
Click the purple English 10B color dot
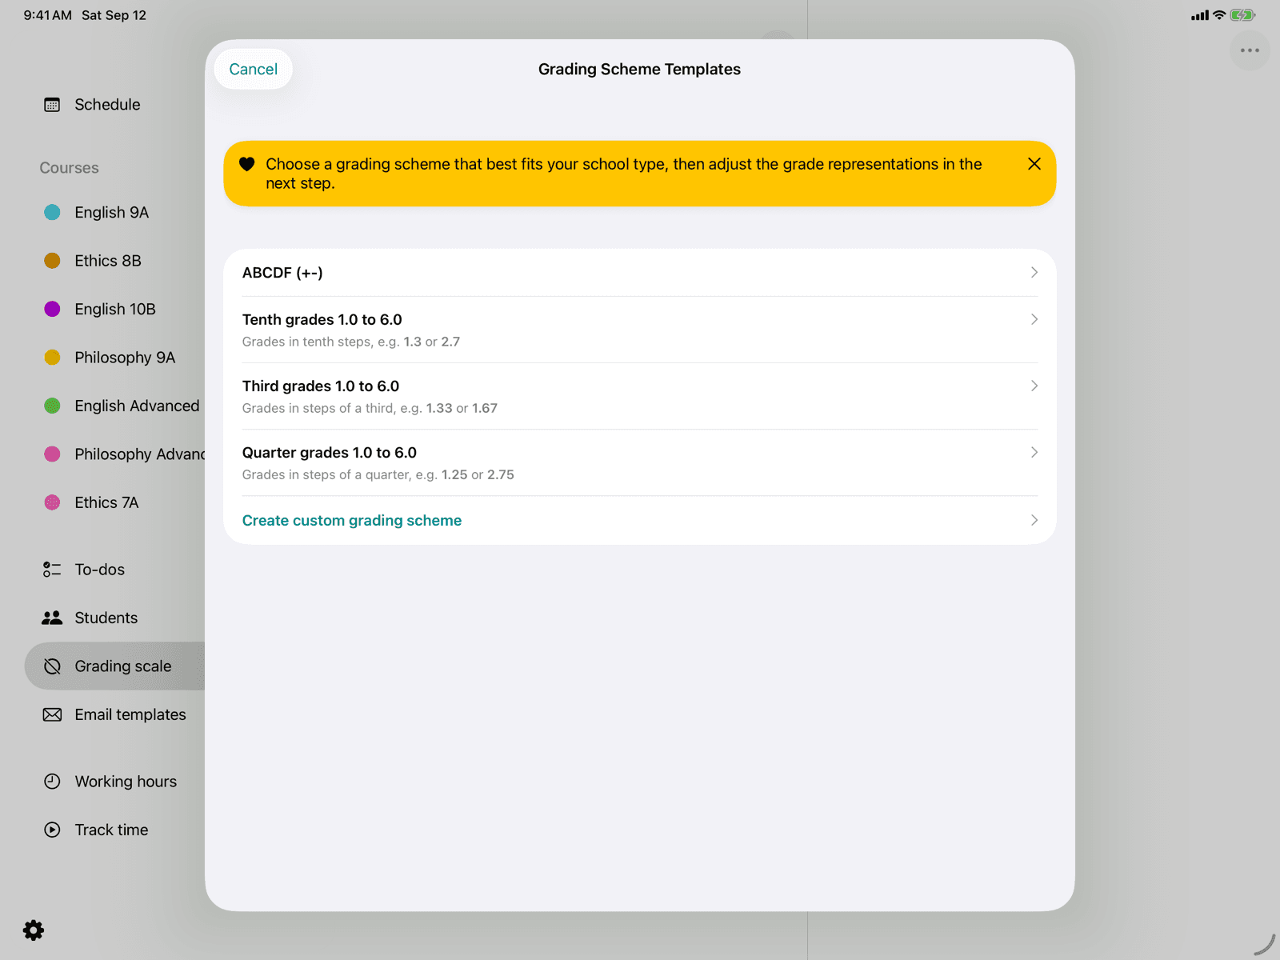tap(52, 309)
